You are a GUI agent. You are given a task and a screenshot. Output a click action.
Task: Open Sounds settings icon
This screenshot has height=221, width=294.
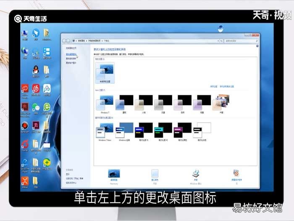pos(196,173)
